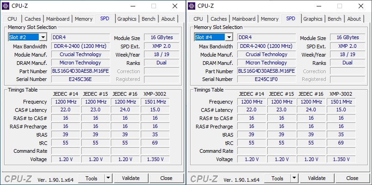Click Max Bandwidth DDR4-2400 value in right window
Viewport: 372px width, 185px height.
coord(267,46)
